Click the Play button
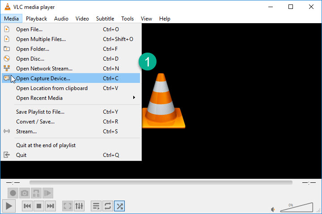 coord(9,206)
